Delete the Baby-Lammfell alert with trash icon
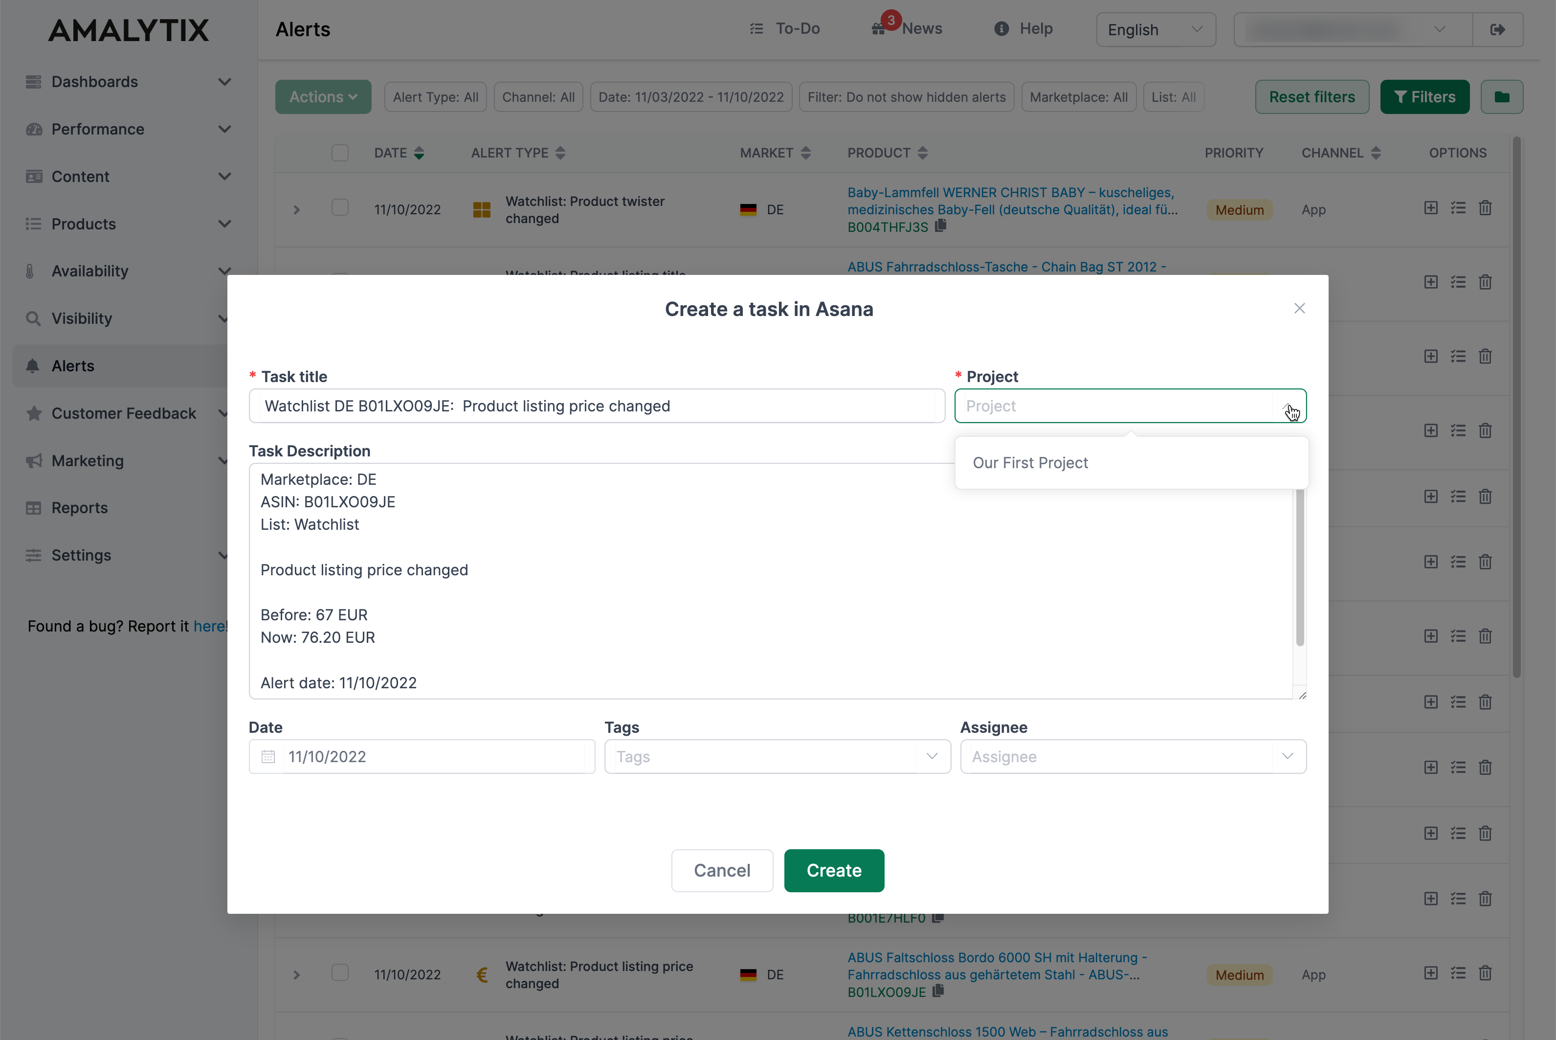This screenshot has width=1556, height=1040. click(x=1485, y=207)
